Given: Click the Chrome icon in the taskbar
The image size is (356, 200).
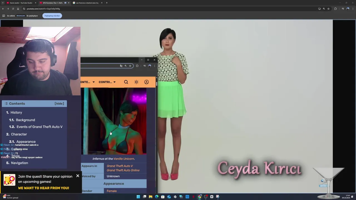Looking at the screenshot, I should click(199, 197).
